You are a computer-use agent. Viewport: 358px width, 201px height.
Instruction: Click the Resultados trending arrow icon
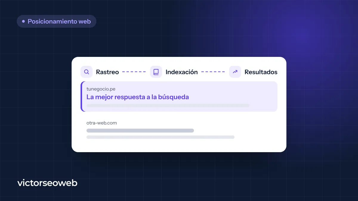tap(235, 72)
